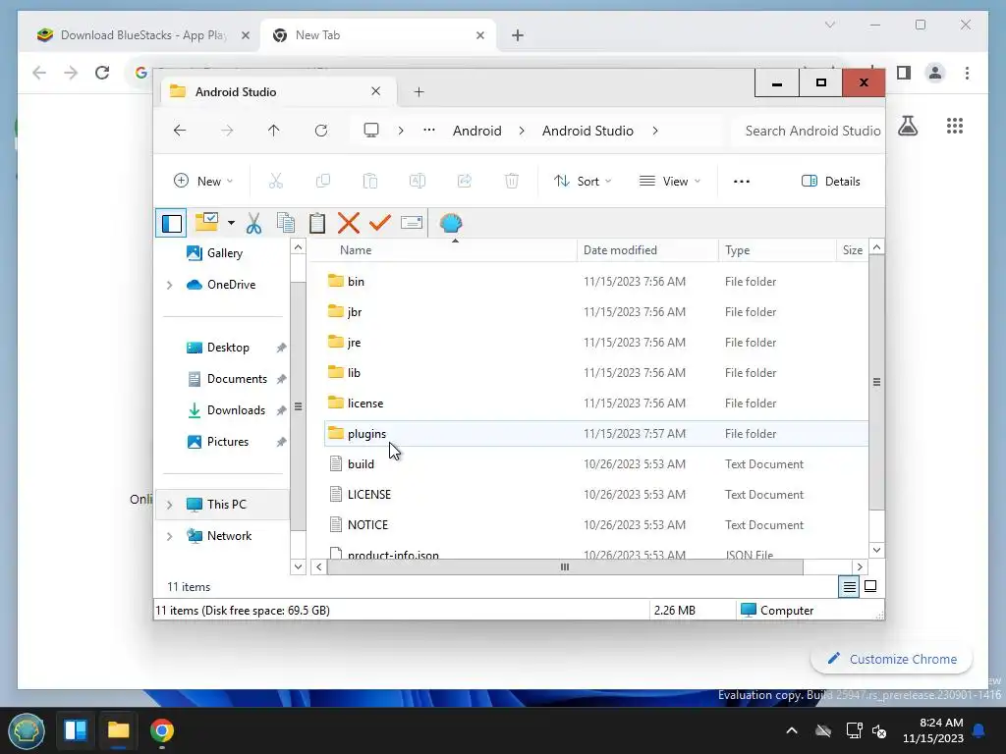Click the Search Android Studio field
Screen dimensions: 1006x754
(809, 131)
